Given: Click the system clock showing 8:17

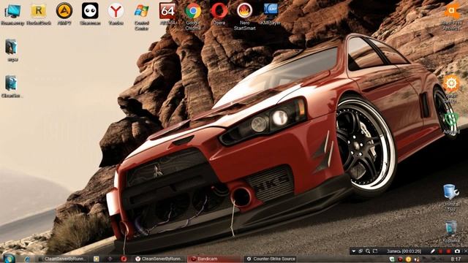Looking at the screenshot, I should pyautogui.click(x=456, y=259).
